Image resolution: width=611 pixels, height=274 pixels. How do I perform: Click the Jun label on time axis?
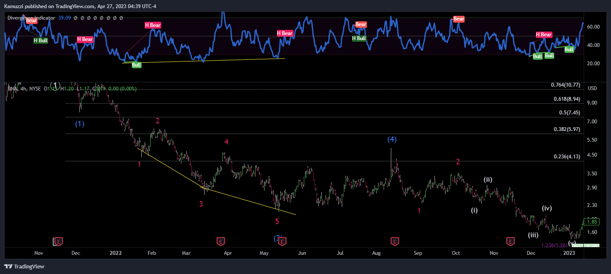302,253
